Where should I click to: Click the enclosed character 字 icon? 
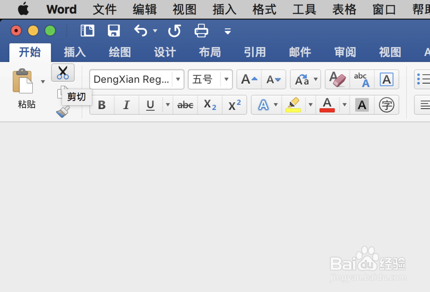387,105
